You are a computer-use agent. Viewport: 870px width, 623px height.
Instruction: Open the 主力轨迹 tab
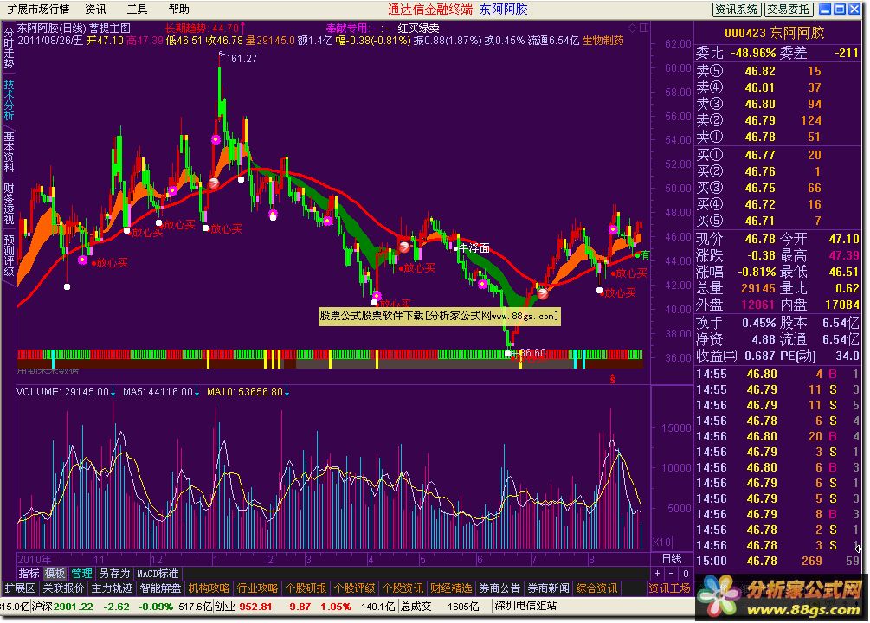[x=112, y=588]
